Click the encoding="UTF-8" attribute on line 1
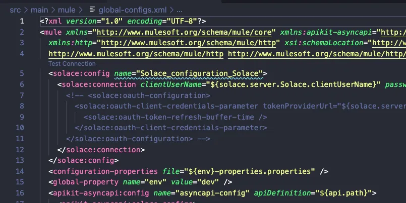The width and height of the screenshot is (406, 203). [162, 21]
